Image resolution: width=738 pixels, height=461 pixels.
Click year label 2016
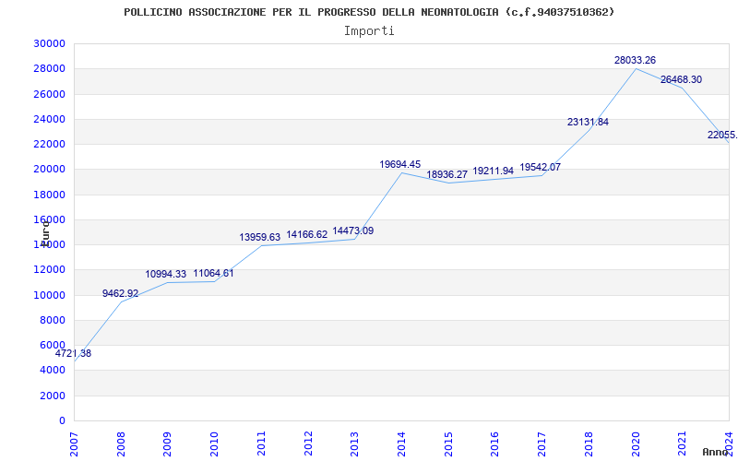click(494, 444)
